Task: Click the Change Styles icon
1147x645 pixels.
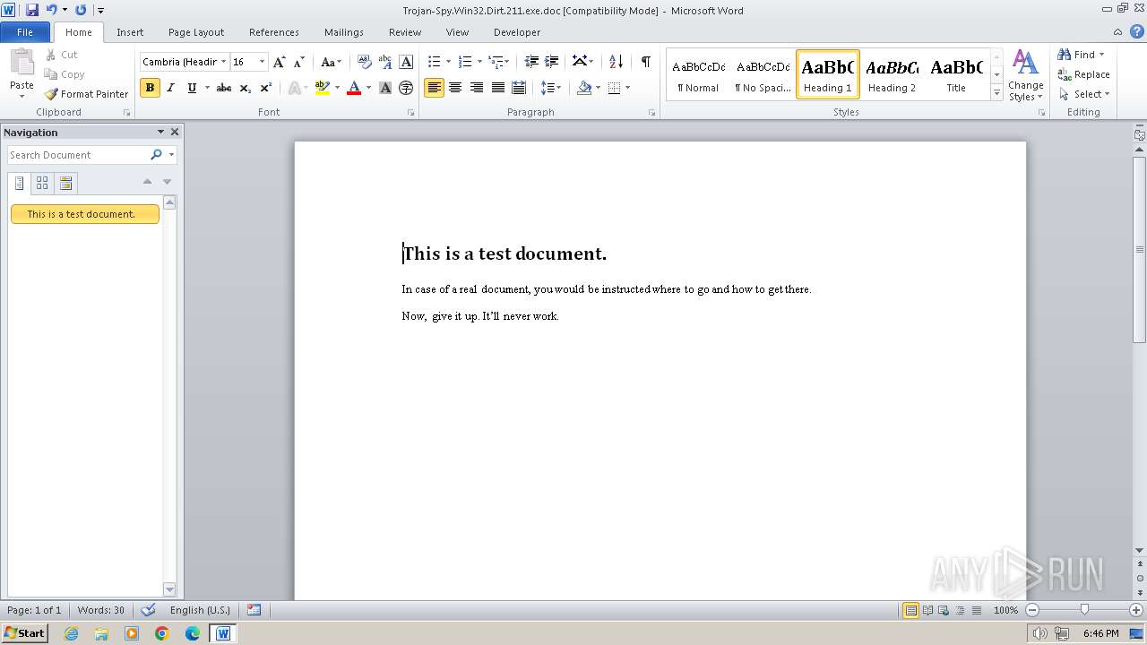Action: point(1025,75)
